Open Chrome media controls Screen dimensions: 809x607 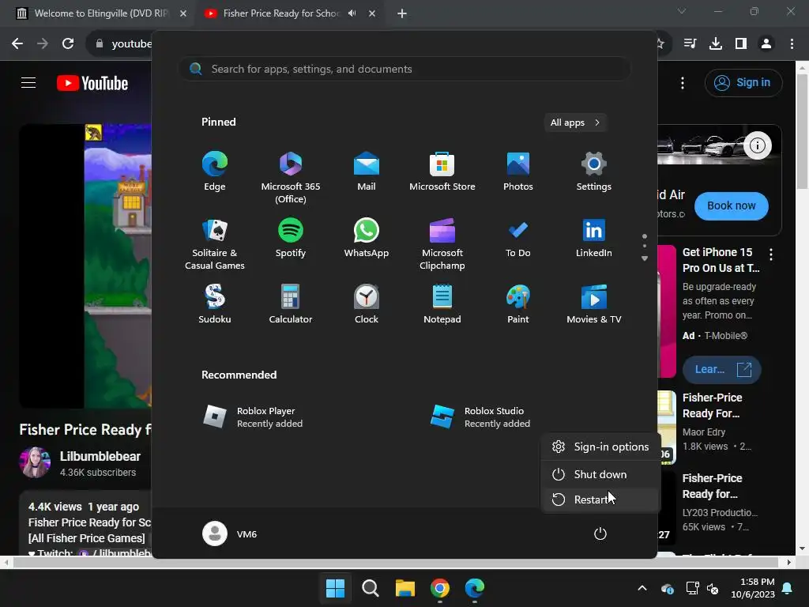pyautogui.click(x=690, y=44)
